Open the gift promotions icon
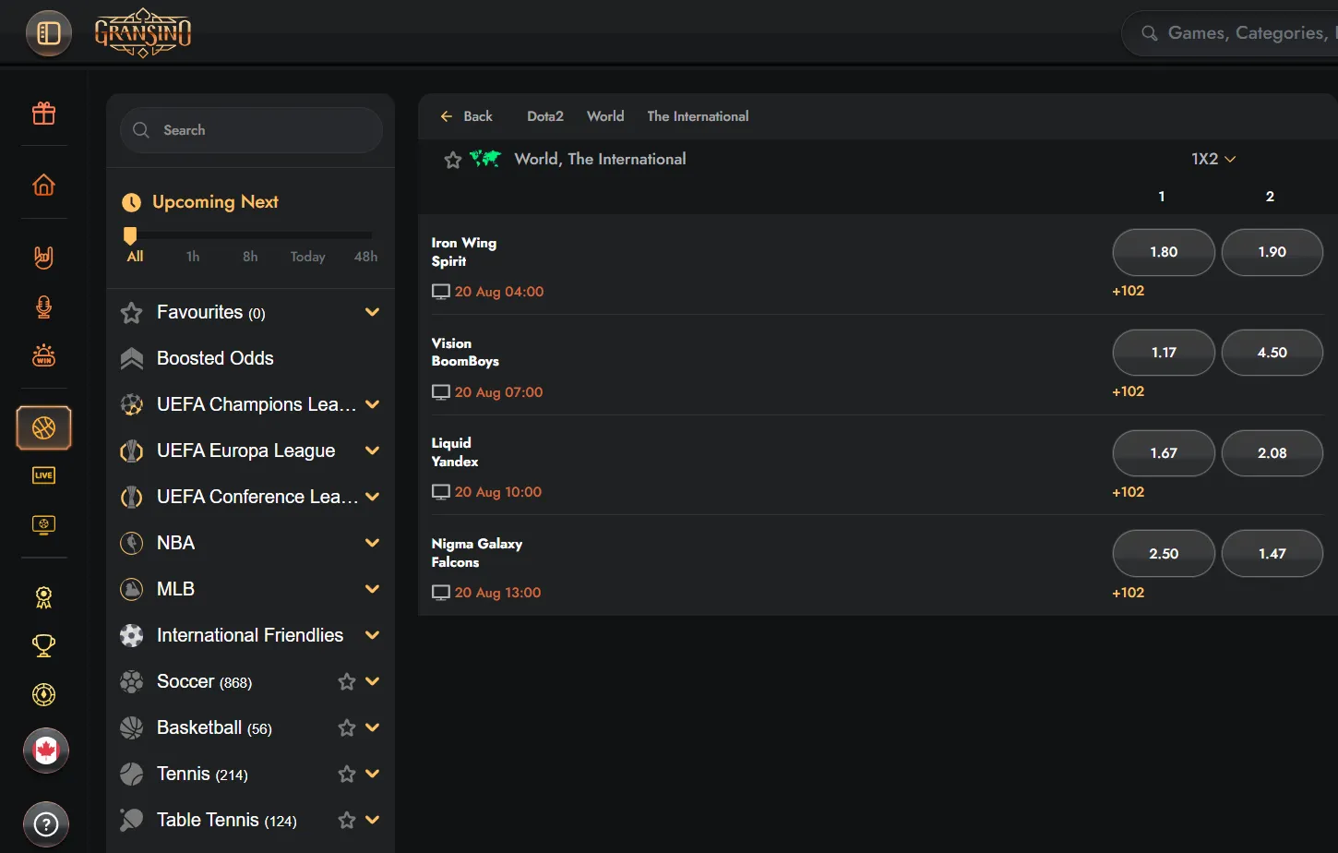The image size is (1338, 853). (x=43, y=114)
